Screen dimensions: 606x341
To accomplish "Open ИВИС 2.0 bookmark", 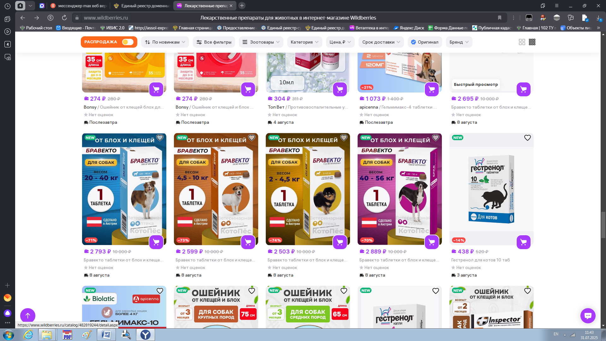I will (x=112, y=28).
